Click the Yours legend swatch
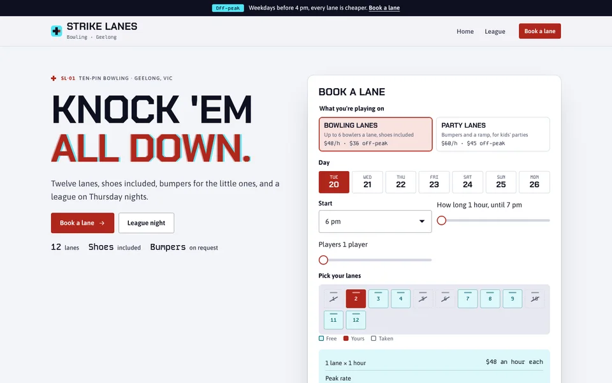The image size is (612, 383). (x=346, y=338)
